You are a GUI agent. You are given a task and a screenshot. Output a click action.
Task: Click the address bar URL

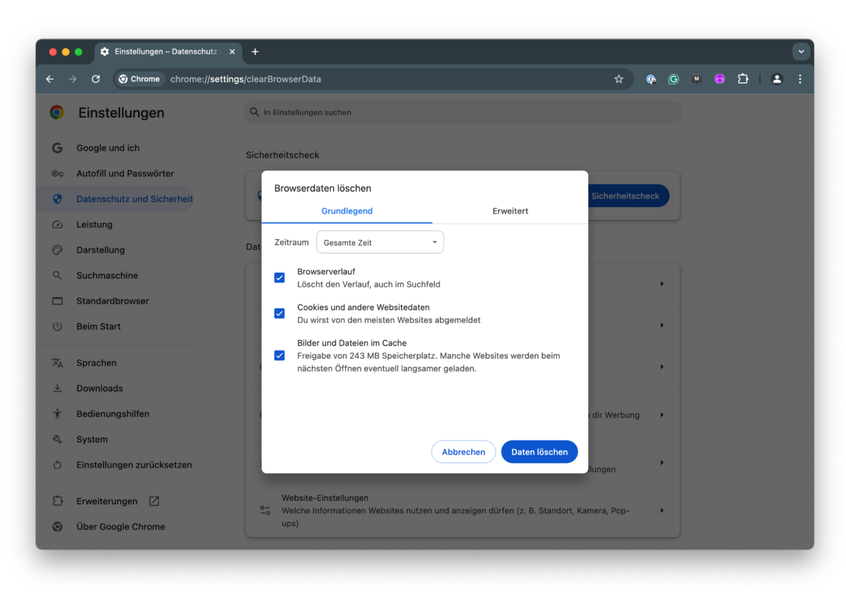pyautogui.click(x=246, y=79)
